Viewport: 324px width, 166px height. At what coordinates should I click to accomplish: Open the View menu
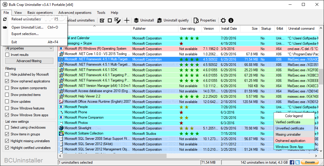[x=18, y=13]
